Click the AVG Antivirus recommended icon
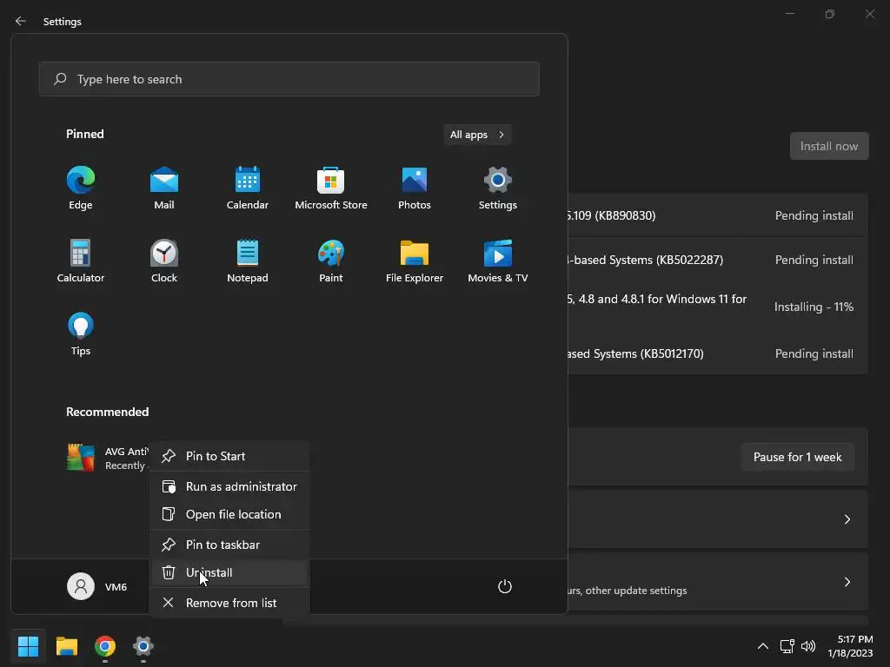This screenshot has height=667, width=890. coord(81,458)
